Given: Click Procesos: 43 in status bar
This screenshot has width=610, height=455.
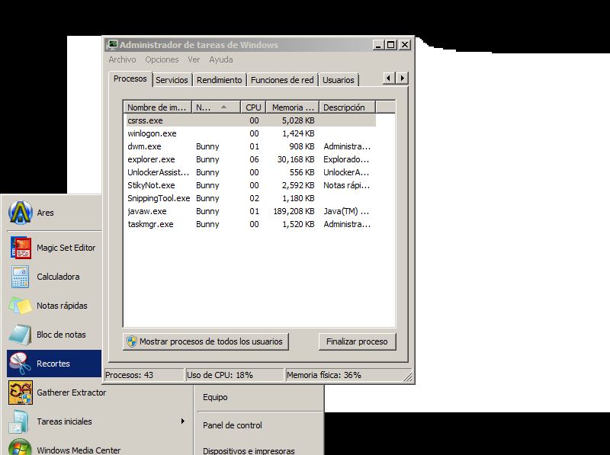Looking at the screenshot, I should (144, 375).
